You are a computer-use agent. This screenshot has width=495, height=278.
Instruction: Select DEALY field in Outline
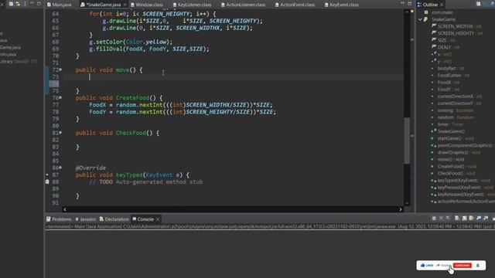click(444, 47)
